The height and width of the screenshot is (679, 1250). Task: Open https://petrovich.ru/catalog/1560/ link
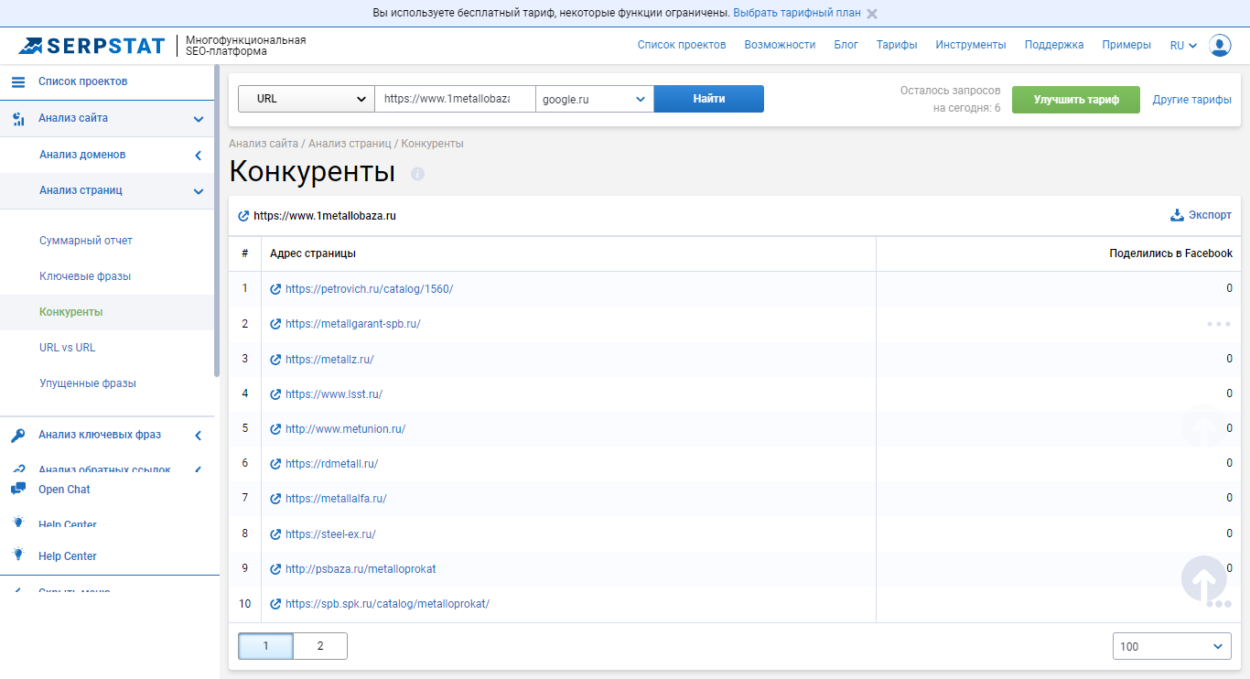370,289
